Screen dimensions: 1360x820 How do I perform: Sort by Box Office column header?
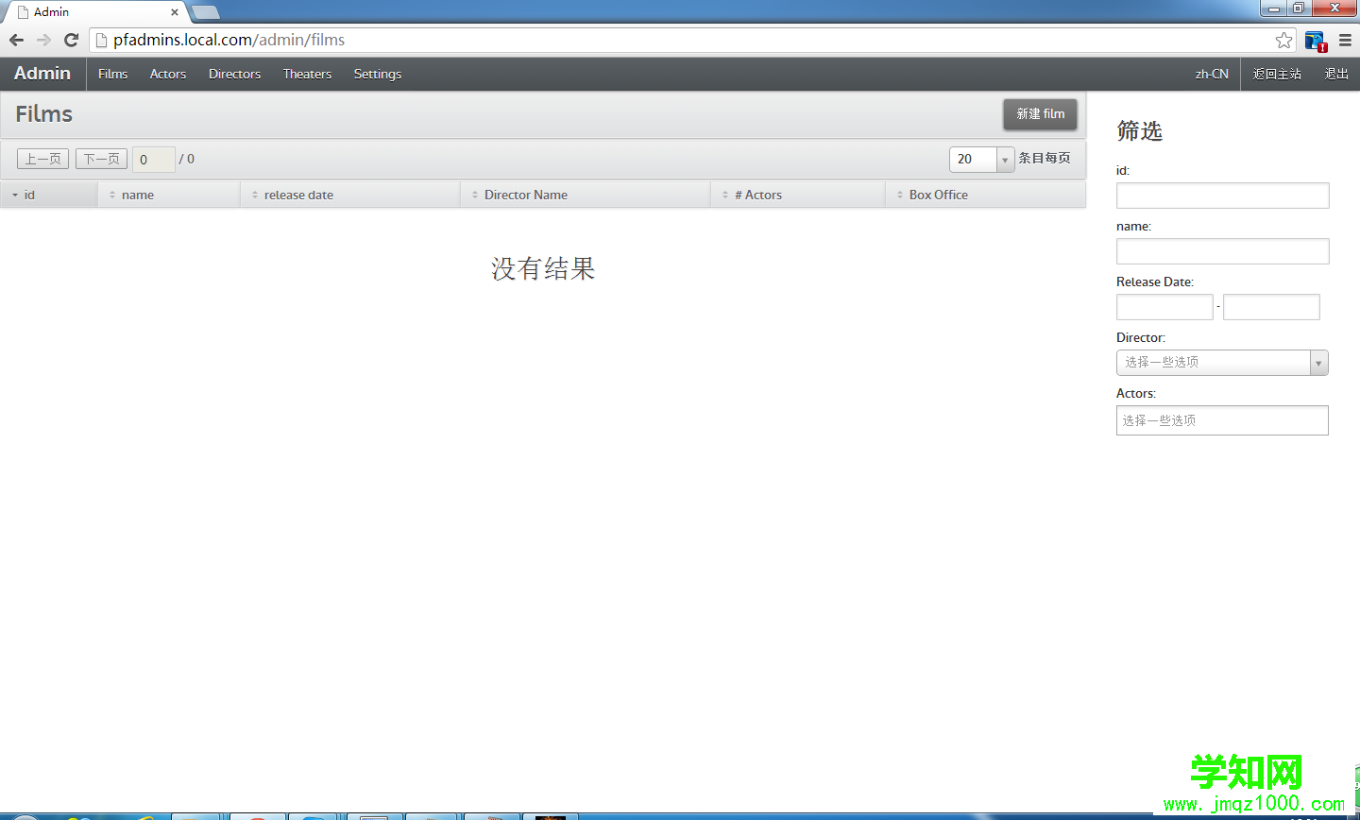pyautogui.click(x=986, y=195)
